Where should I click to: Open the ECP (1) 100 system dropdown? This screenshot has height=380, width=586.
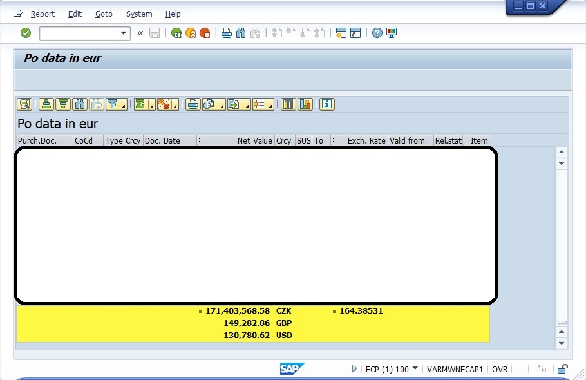415,368
